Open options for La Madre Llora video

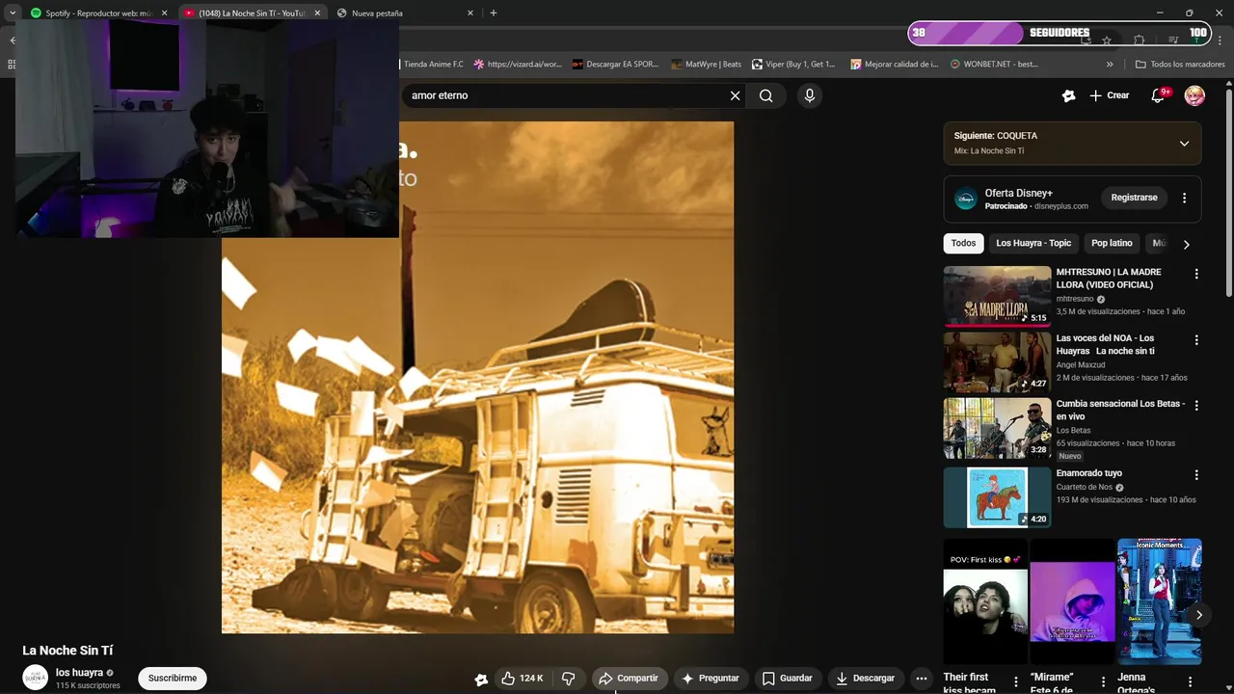[1196, 274]
